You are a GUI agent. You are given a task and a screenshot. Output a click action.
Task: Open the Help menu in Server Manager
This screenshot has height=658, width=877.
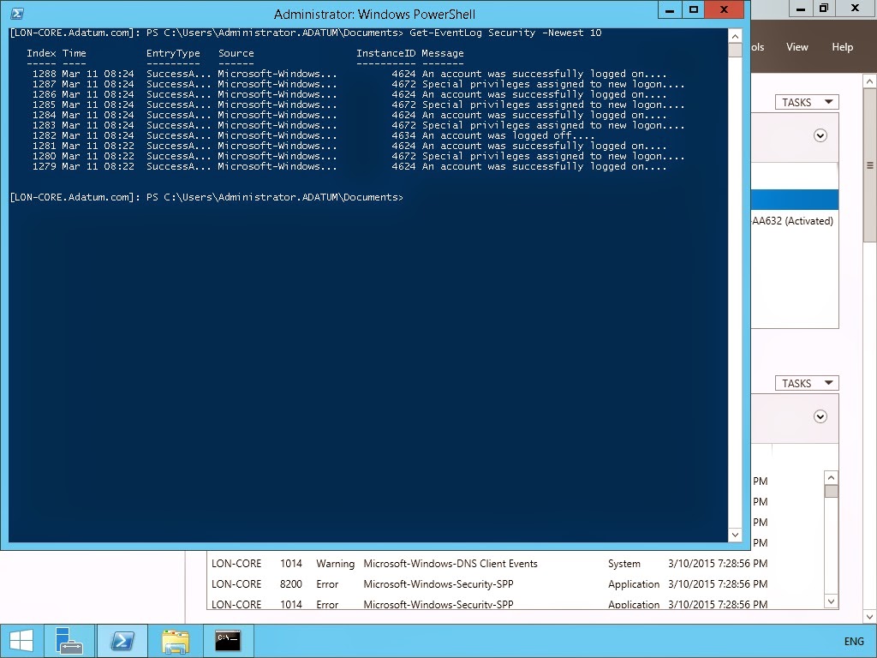[x=843, y=47]
